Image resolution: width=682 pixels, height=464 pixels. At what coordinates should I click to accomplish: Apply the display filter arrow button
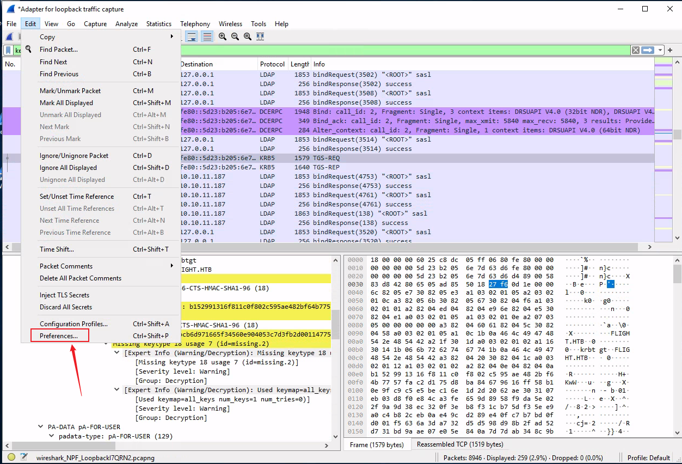(647, 50)
